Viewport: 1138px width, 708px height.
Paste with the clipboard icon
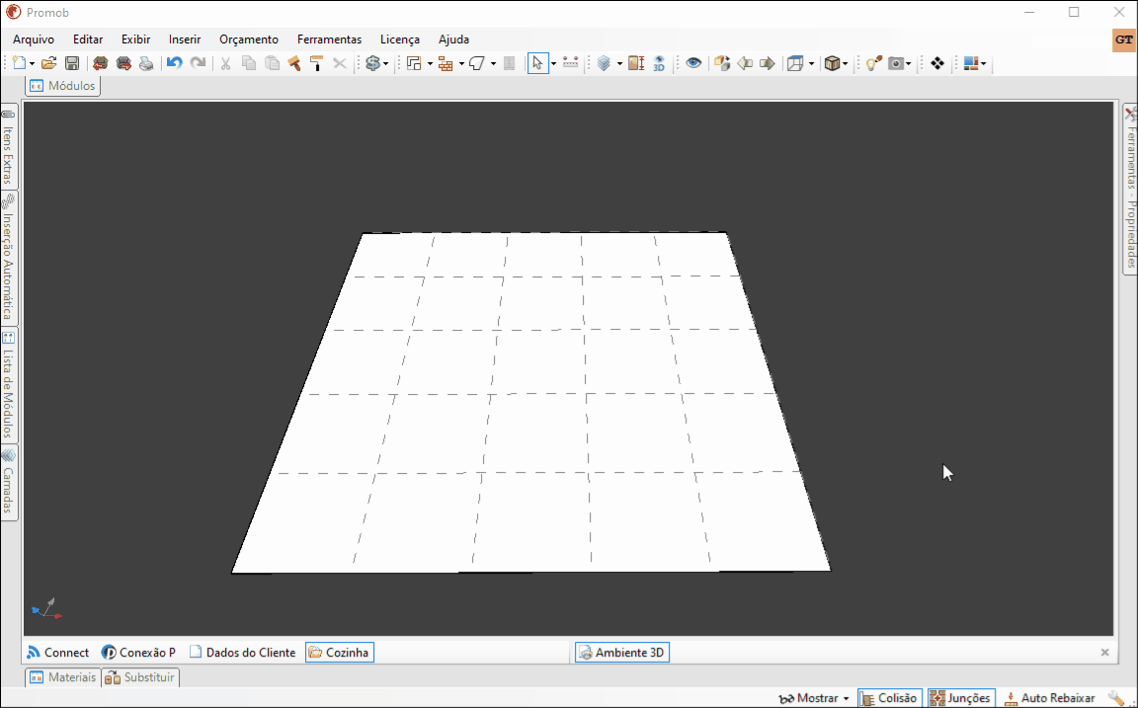pos(273,63)
